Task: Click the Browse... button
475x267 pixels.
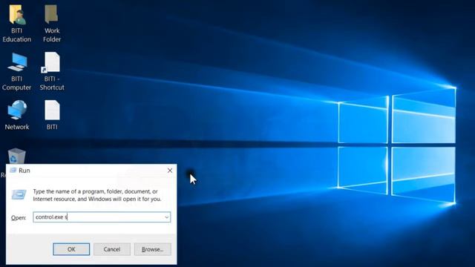Action: pos(152,249)
